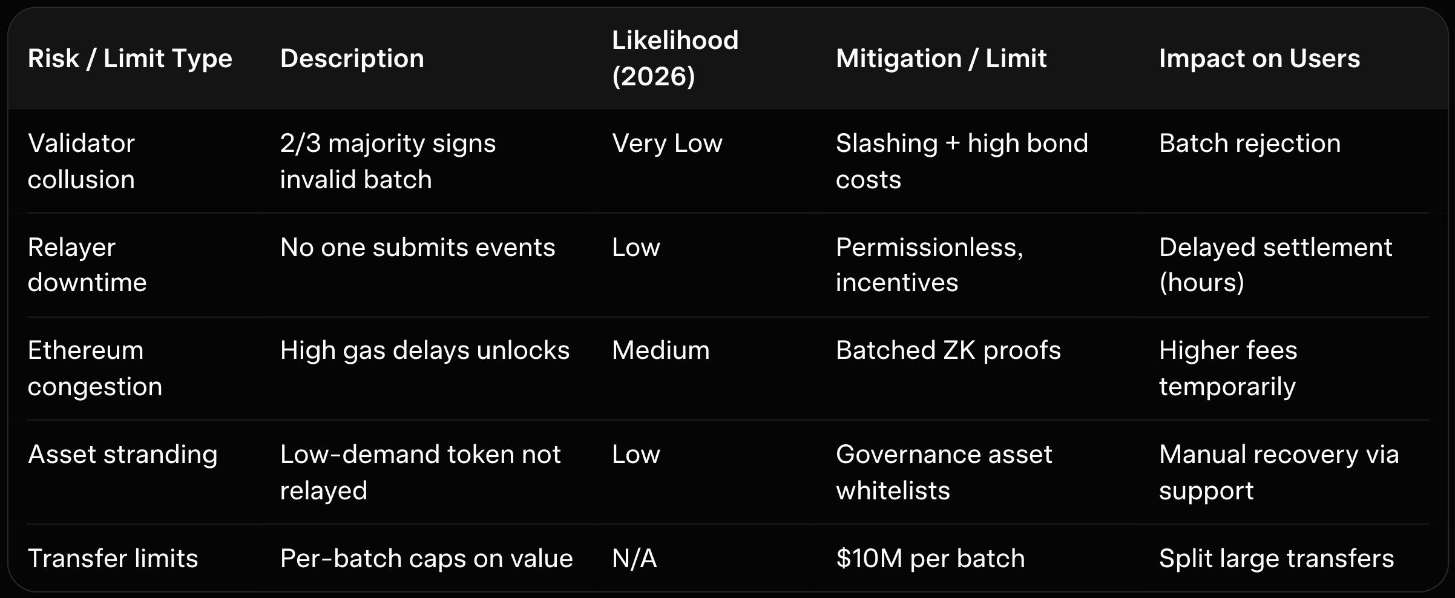Image resolution: width=1455 pixels, height=598 pixels.
Task: Click the 'Likelihood (2026)' header
Action: [675, 58]
